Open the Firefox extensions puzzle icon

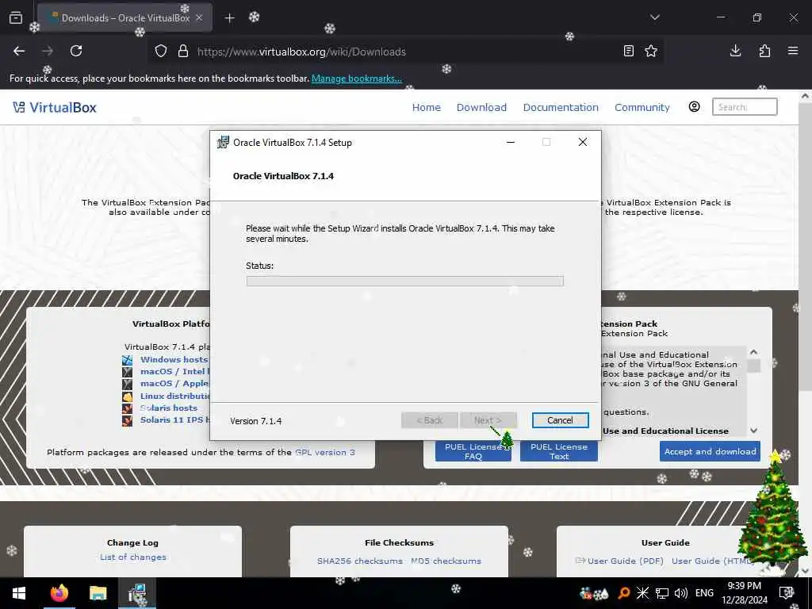pyautogui.click(x=764, y=51)
